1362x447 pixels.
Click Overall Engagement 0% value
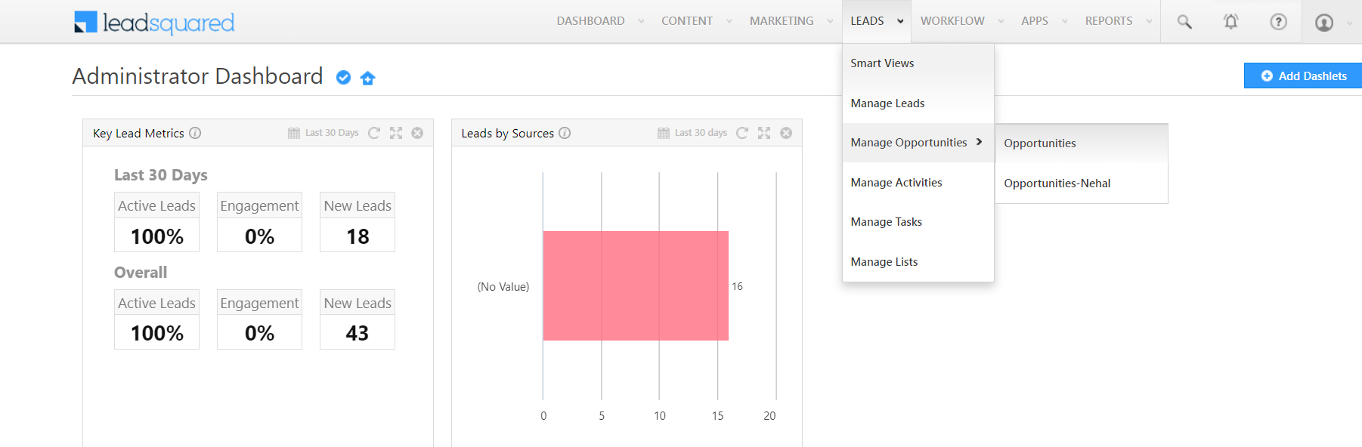point(259,333)
